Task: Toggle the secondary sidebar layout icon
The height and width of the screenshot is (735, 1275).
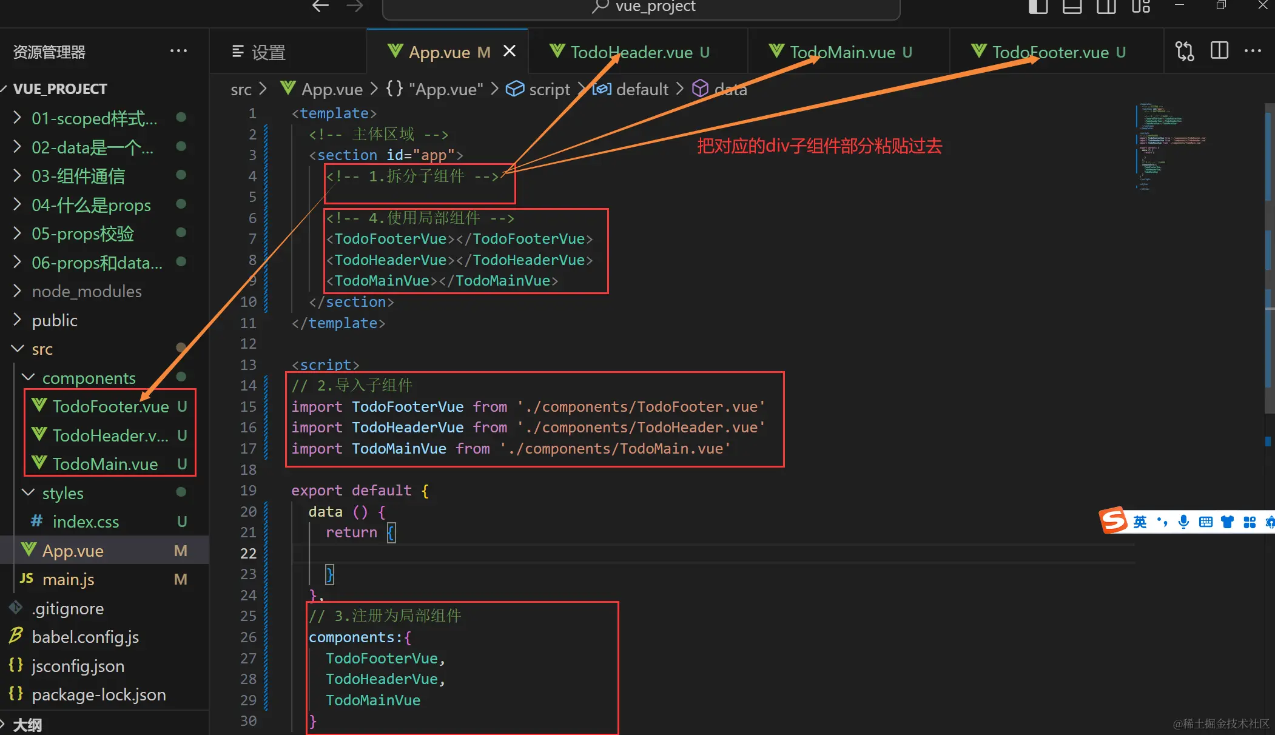Action: coord(1106,7)
